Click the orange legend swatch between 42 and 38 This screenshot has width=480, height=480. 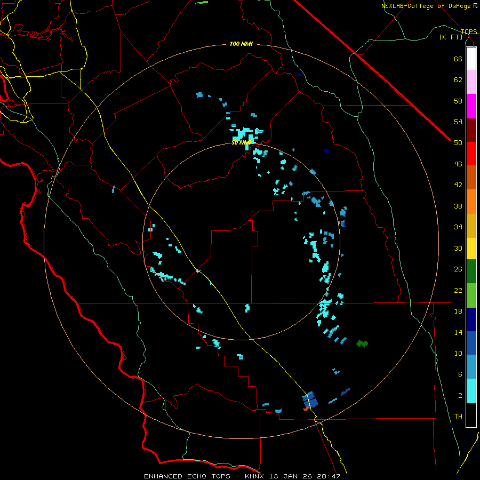pos(471,202)
